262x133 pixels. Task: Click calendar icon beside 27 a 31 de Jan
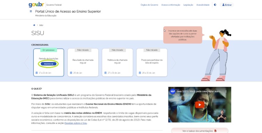pos(105,73)
